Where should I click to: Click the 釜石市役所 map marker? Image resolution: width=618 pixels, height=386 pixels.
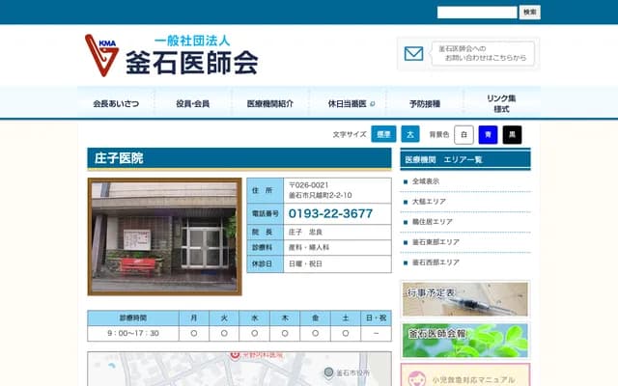(x=328, y=372)
